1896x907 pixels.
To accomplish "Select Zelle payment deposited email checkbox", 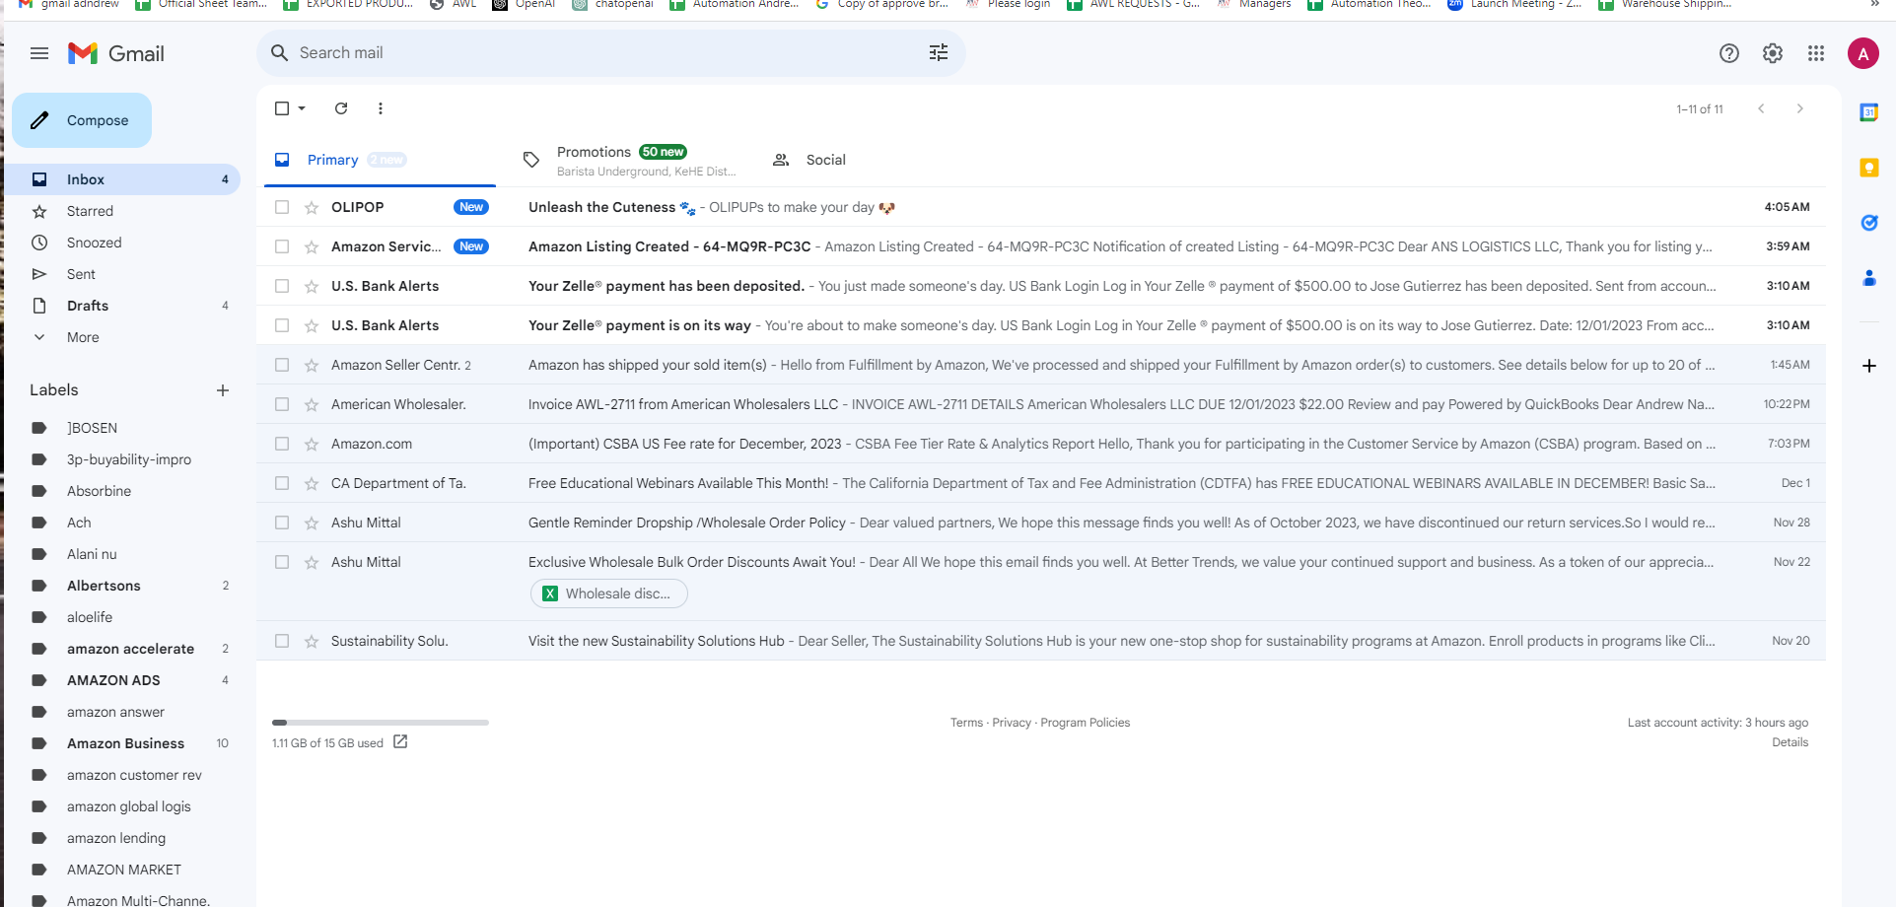I will tap(282, 286).
